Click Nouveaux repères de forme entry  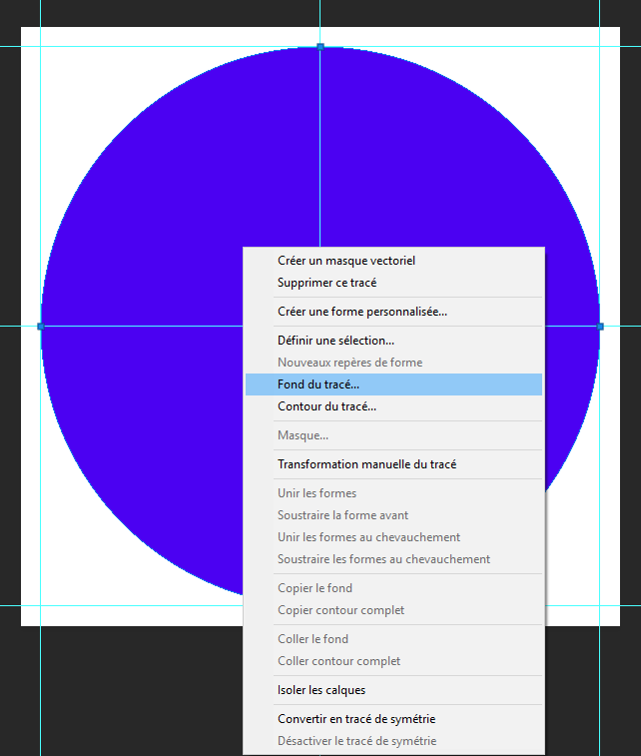click(x=350, y=363)
